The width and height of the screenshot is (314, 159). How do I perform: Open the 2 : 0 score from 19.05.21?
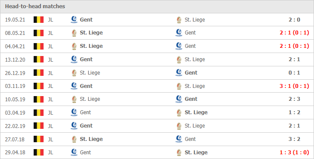294,19
